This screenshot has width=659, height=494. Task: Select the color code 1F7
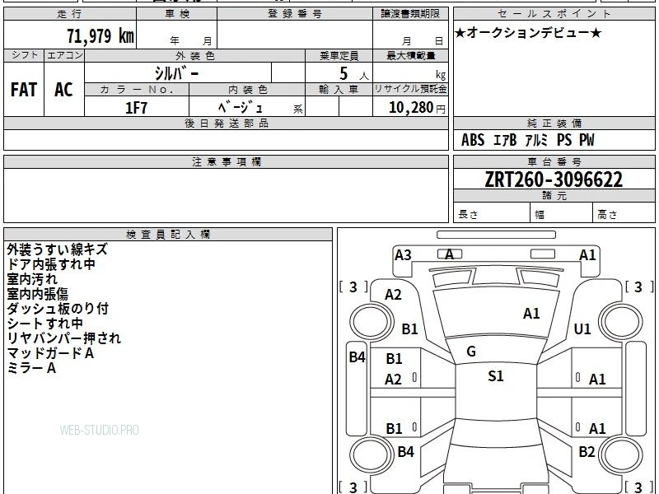[136, 108]
